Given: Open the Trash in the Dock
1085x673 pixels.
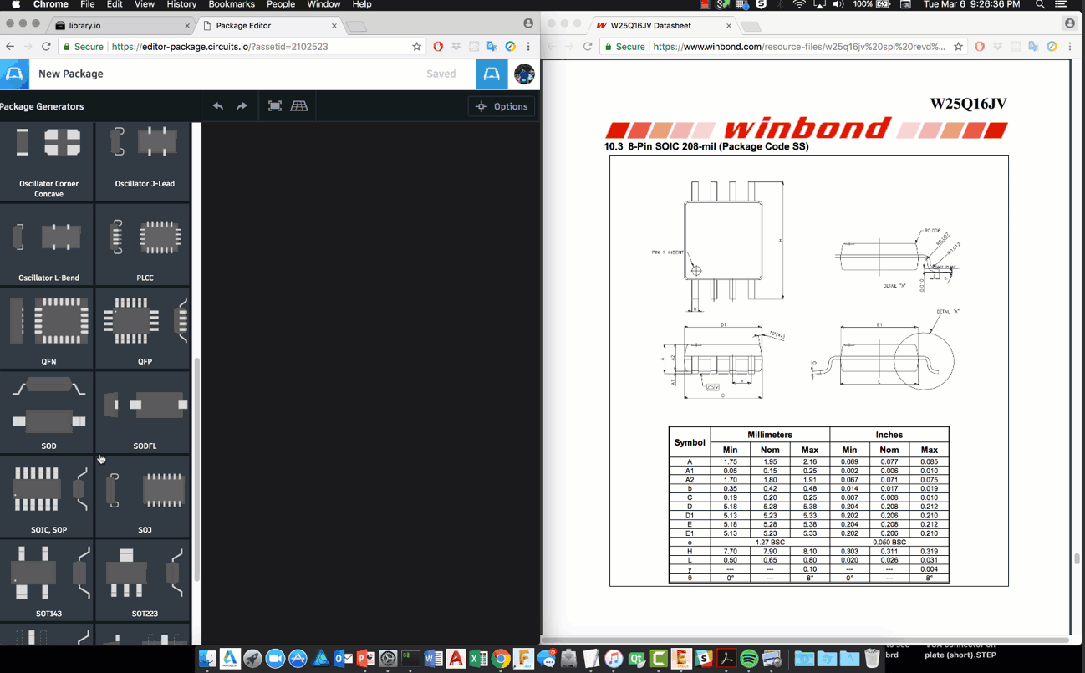Looking at the screenshot, I should pos(872,659).
